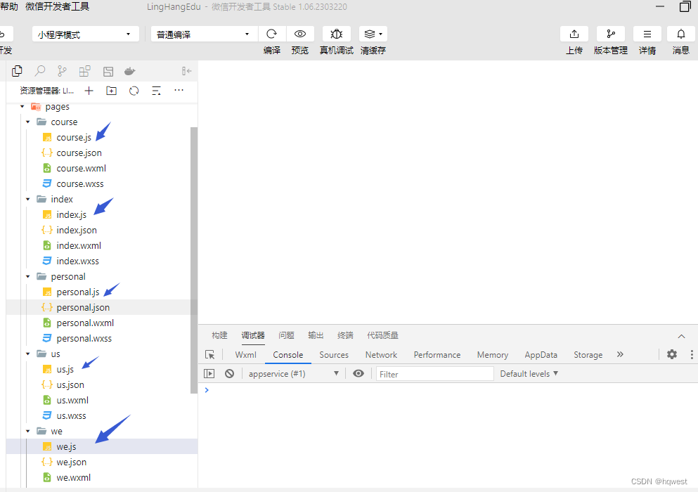
Task: Switch to the Storage tab
Action: [x=588, y=354]
